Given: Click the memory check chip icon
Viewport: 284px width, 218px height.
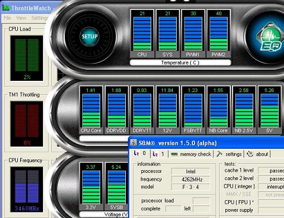Looking at the screenshot, I should click(174, 154).
